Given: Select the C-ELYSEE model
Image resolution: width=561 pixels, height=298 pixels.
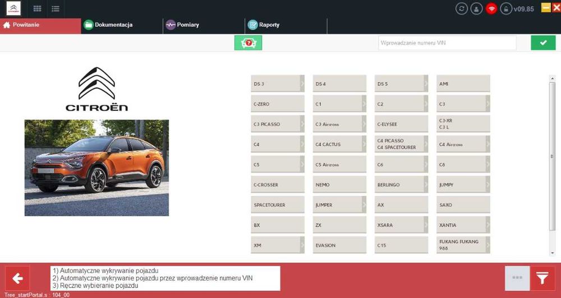Looking at the screenshot, I should (x=402, y=124).
